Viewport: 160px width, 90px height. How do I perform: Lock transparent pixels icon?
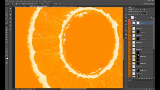click(x=132, y=14)
